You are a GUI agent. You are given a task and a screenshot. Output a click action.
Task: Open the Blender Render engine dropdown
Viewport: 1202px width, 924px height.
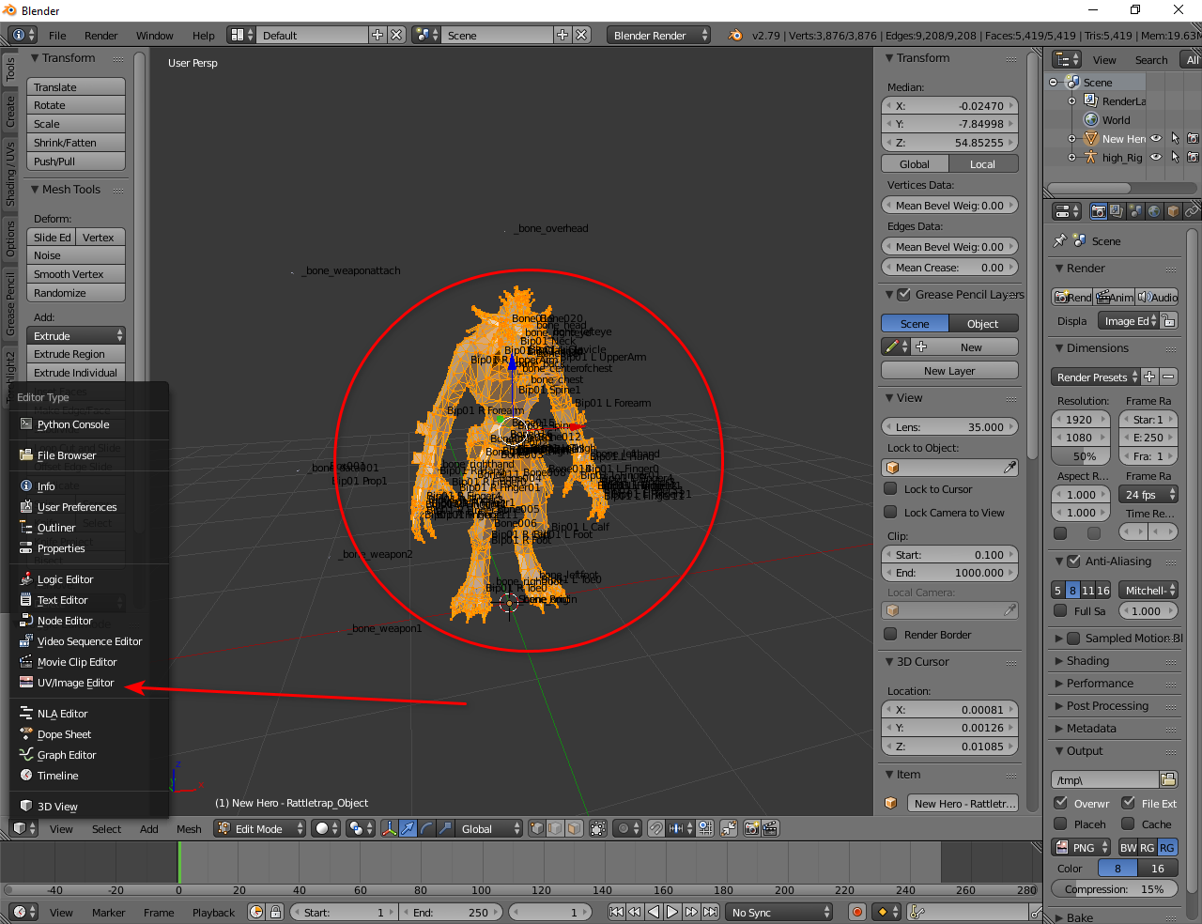coord(660,35)
